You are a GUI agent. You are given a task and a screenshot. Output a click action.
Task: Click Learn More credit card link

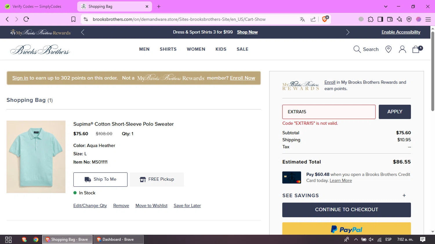point(341,181)
